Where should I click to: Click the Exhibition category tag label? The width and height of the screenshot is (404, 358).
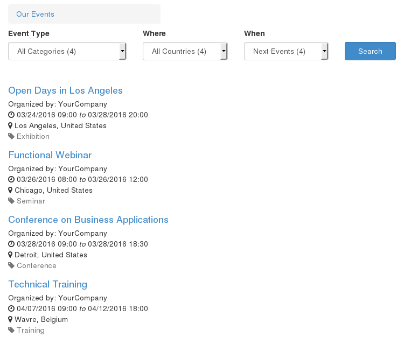click(33, 136)
